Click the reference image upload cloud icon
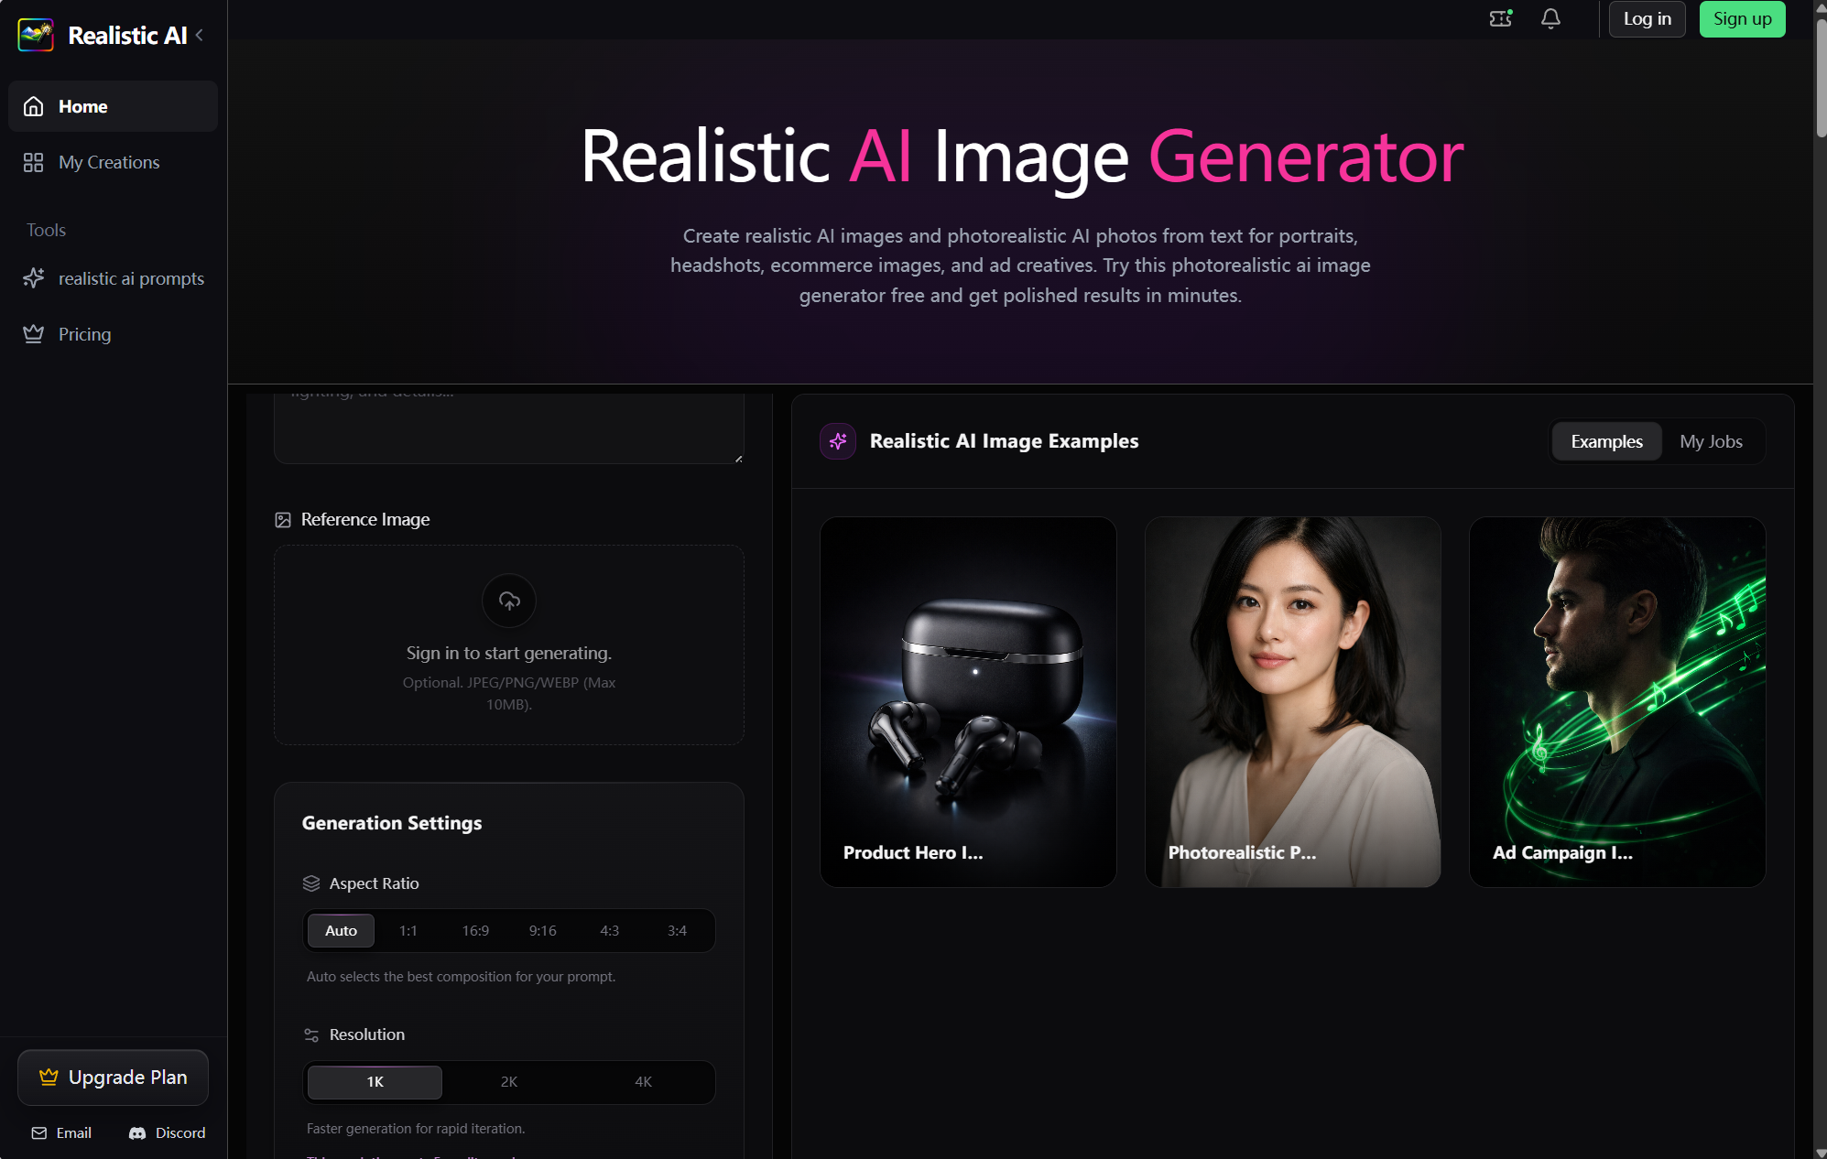 click(509, 601)
